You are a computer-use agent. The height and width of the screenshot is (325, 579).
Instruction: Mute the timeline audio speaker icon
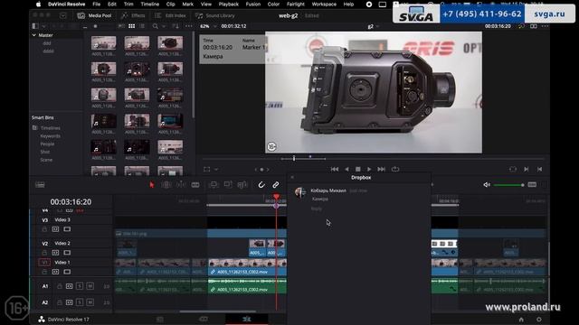click(x=487, y=184)
